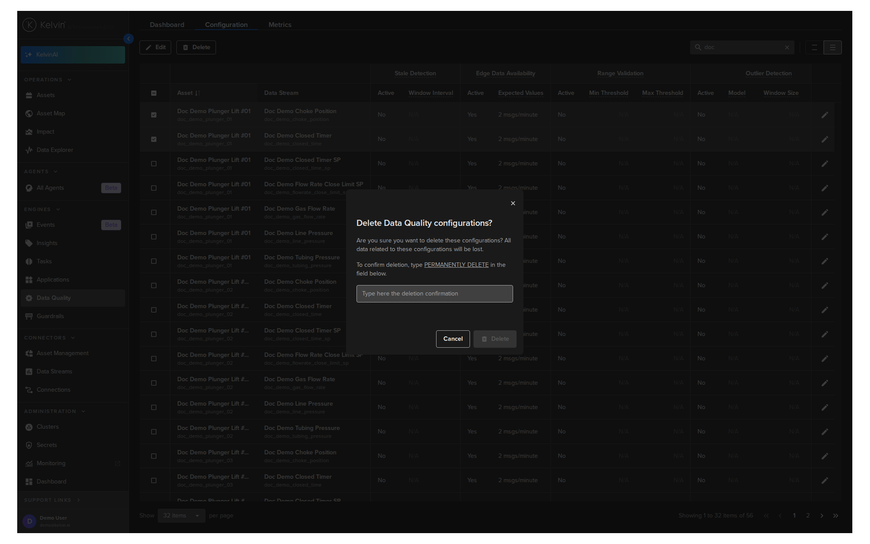This screenshot has width=870, height=544.
Task: Open All Agents in the sidebar
Action: [72, 188]
